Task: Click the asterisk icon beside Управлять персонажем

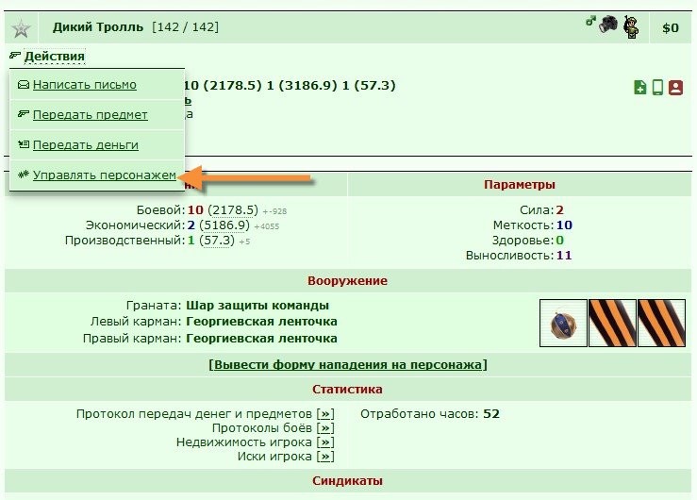Action: pyautogui.click(x=24, y=175)
